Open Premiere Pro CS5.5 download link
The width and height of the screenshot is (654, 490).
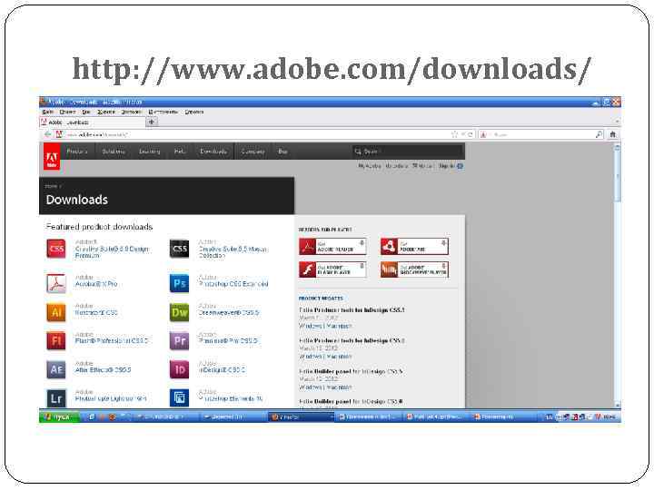click(228, 341)
